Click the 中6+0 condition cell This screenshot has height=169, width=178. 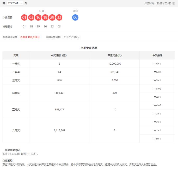pos(157,72)
